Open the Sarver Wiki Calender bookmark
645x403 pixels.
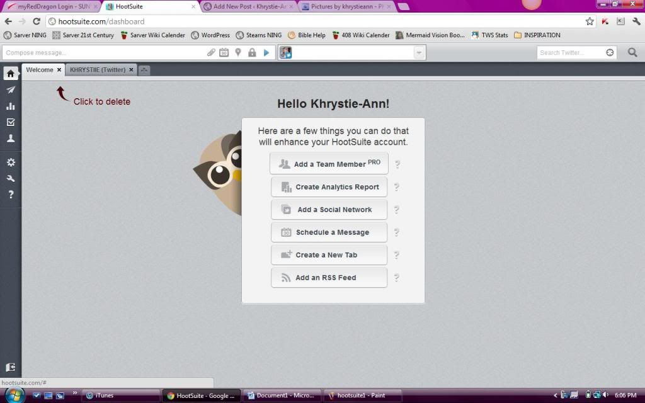coord(152,35)
